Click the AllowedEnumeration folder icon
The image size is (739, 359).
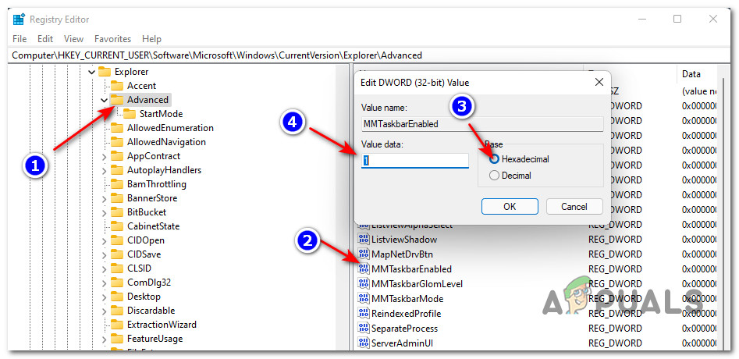116,128
